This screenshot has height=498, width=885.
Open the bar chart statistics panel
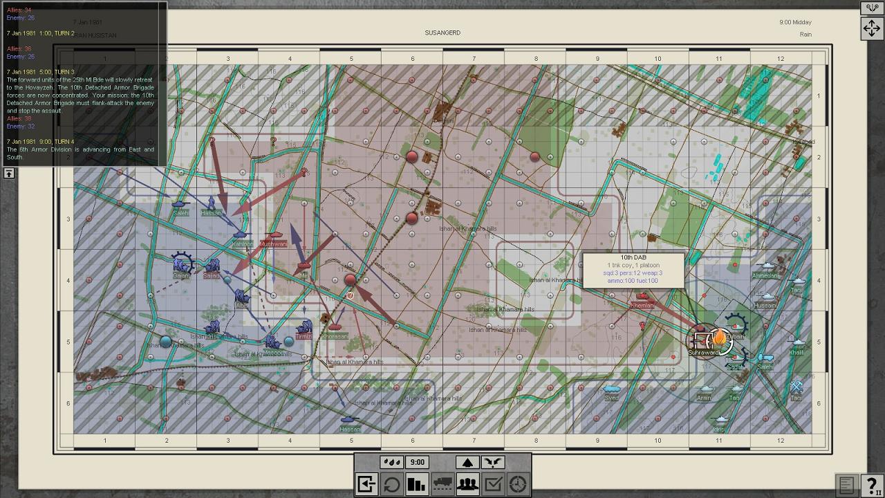tap(417, 484)
